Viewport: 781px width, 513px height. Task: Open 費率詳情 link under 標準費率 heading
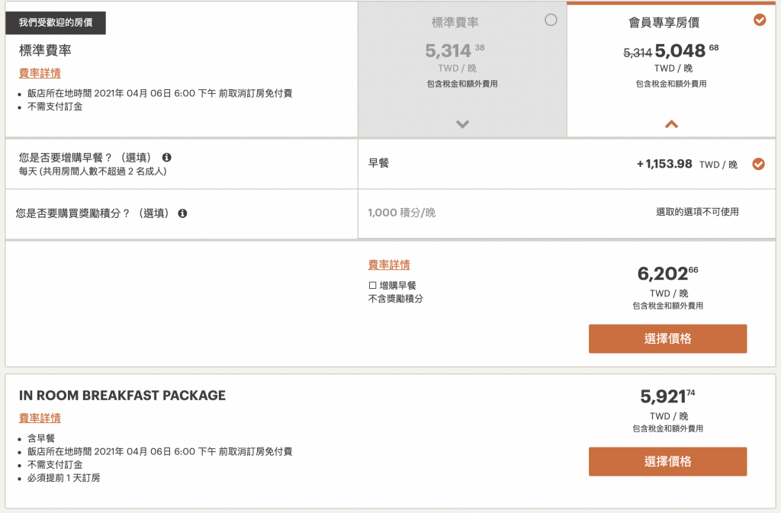point(40,73)
